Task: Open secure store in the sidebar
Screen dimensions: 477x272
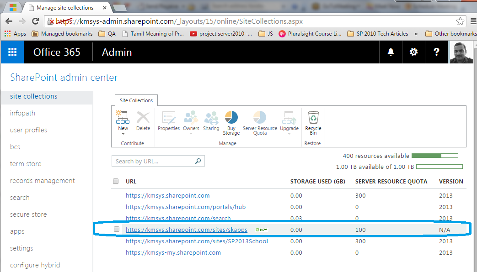Action: tap(28, 214)
